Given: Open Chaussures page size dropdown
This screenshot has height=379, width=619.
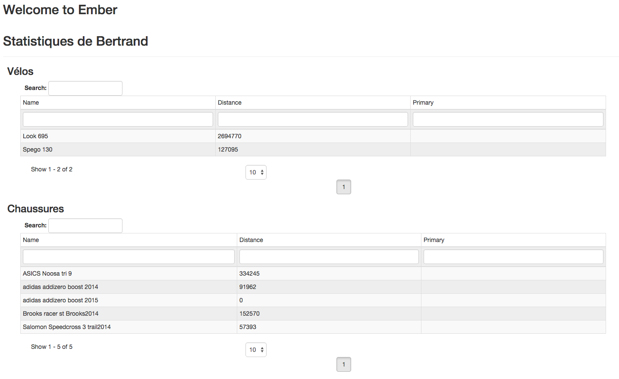Looking at the screenshot, I should (x=256, y=350).
